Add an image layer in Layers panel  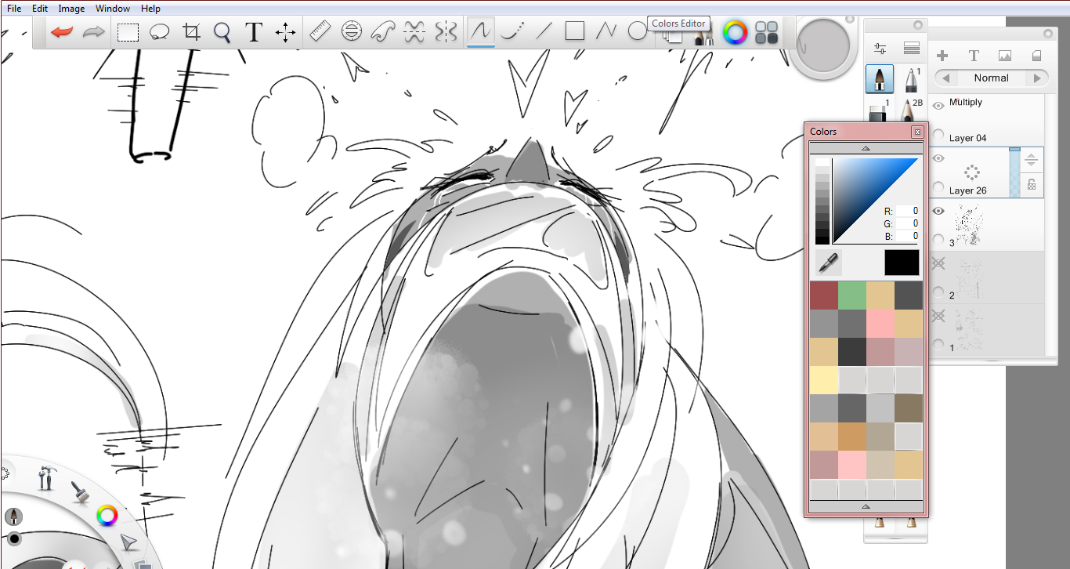pos(1005,56)
